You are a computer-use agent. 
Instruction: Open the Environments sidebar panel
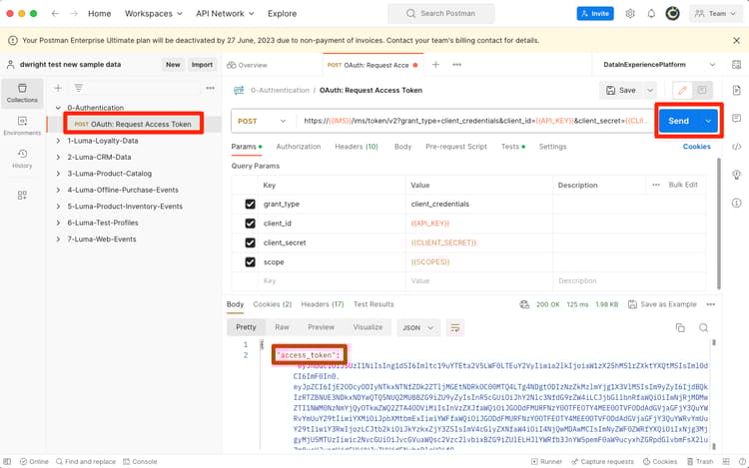point(22,126)
